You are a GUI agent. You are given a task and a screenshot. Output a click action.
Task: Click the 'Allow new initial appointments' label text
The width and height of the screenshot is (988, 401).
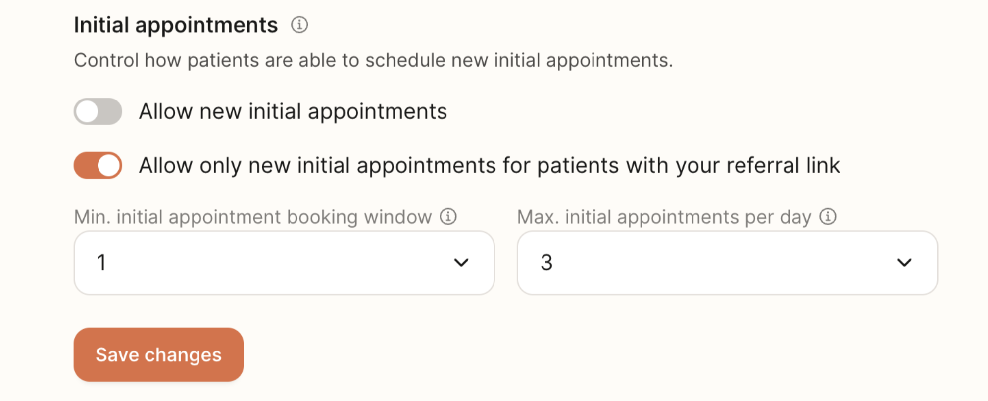click(x=293, y=111)
